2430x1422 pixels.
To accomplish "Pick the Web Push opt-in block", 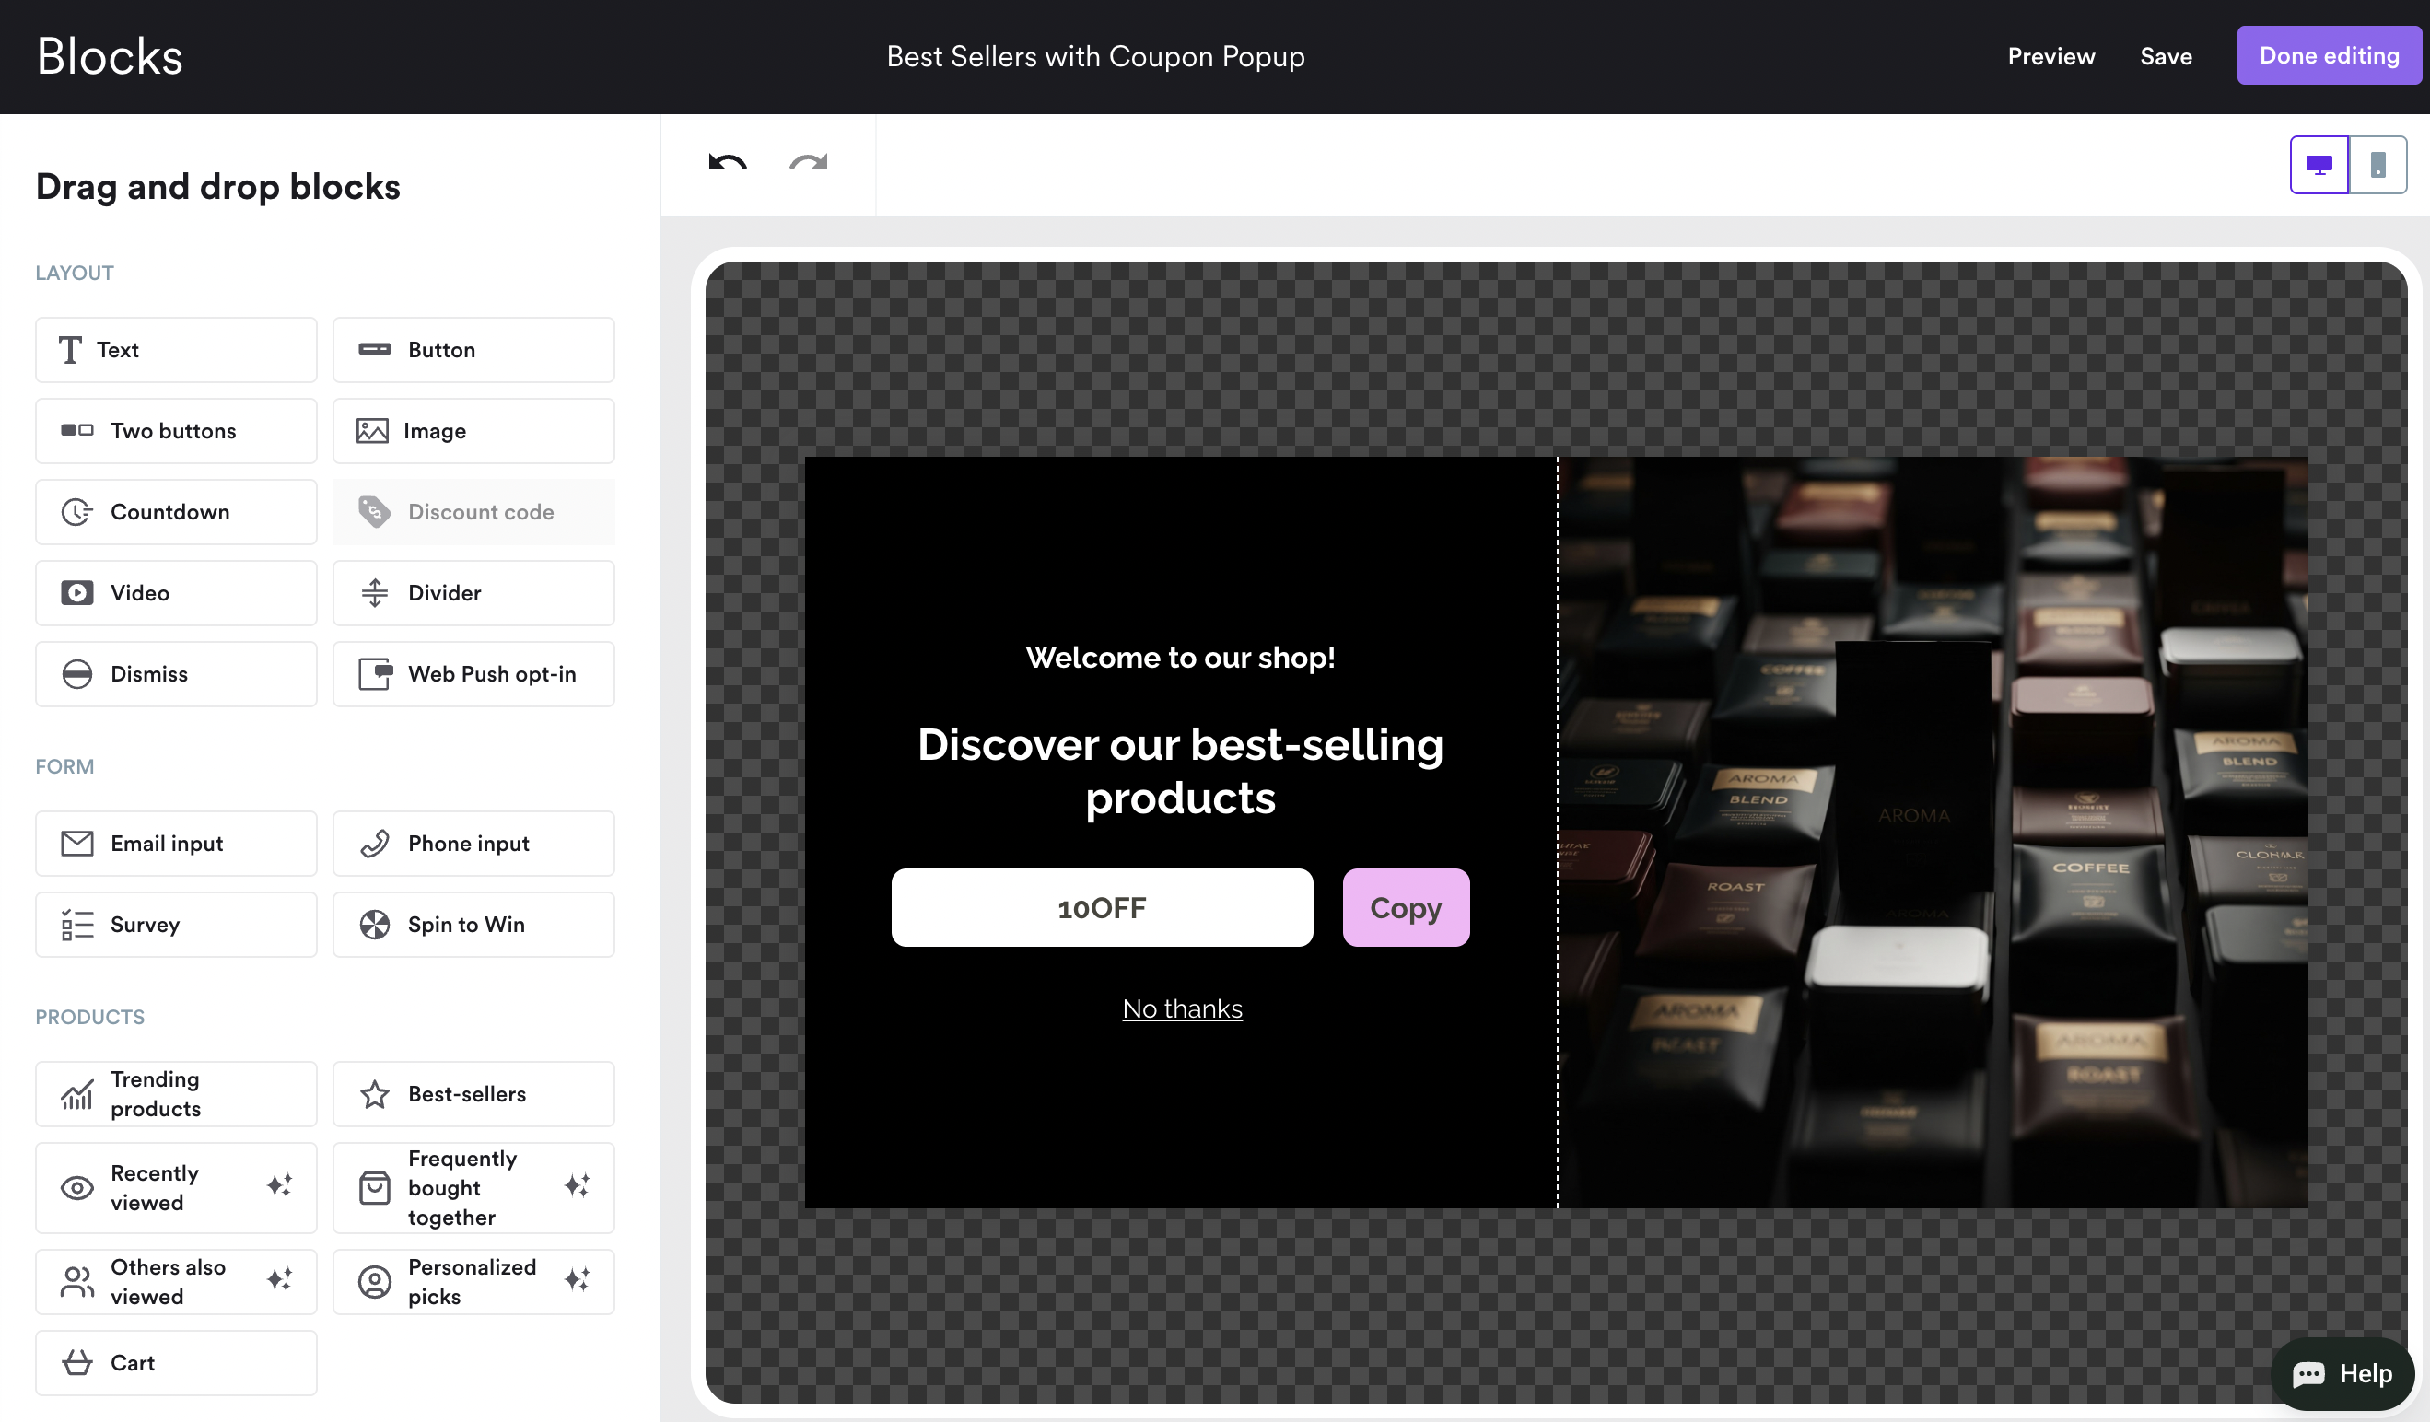I will 473,674.
